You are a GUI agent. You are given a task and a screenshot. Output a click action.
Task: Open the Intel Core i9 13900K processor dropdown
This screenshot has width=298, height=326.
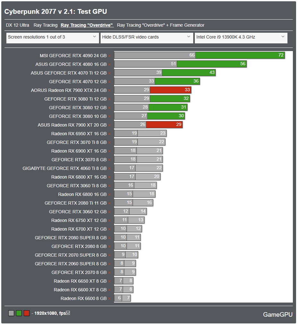click(241, 38)
